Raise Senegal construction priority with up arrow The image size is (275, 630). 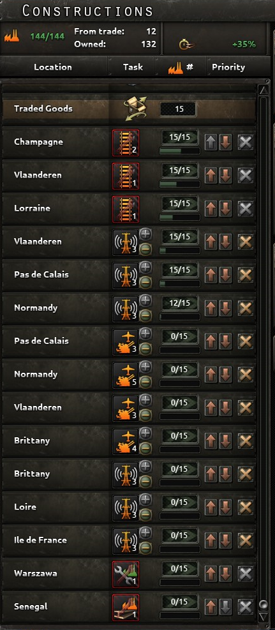[211, 607]
